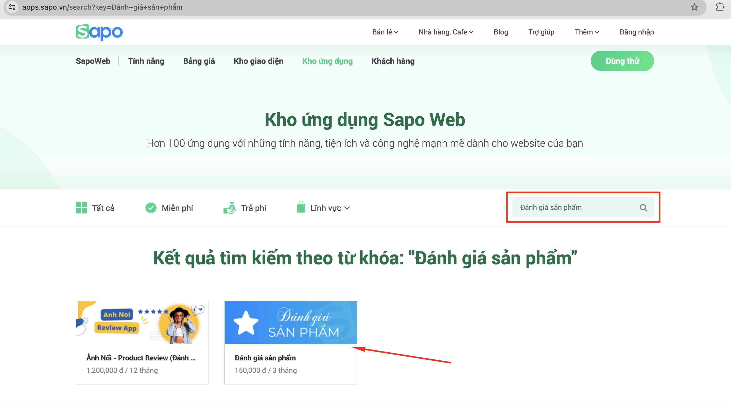
Task: Filter apps by Tất cả
Action: 103,208
